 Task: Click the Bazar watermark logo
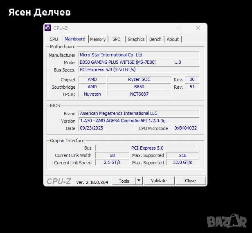tap(227, 221)
